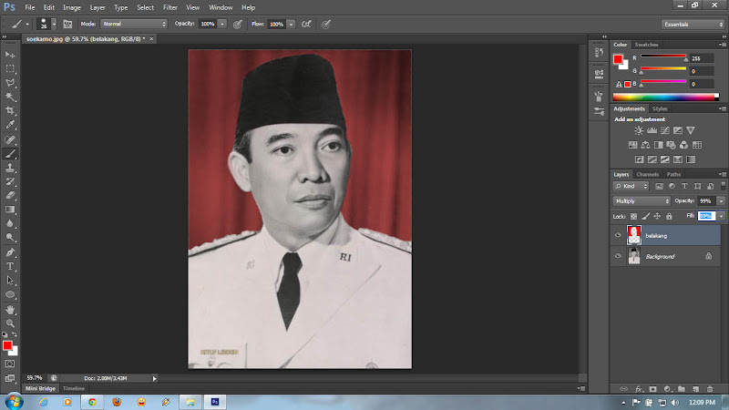Open the layer Fill dropdown arrow

point(721,216)
